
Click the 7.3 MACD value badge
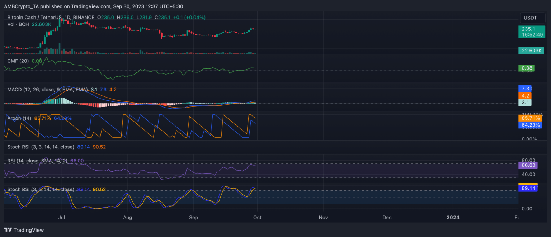point(525,89)
